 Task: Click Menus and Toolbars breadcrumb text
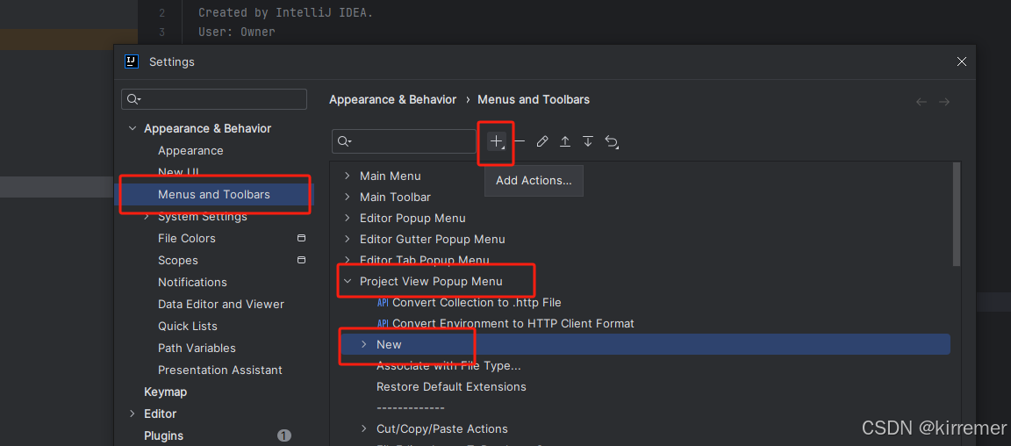tap(534, 100)
